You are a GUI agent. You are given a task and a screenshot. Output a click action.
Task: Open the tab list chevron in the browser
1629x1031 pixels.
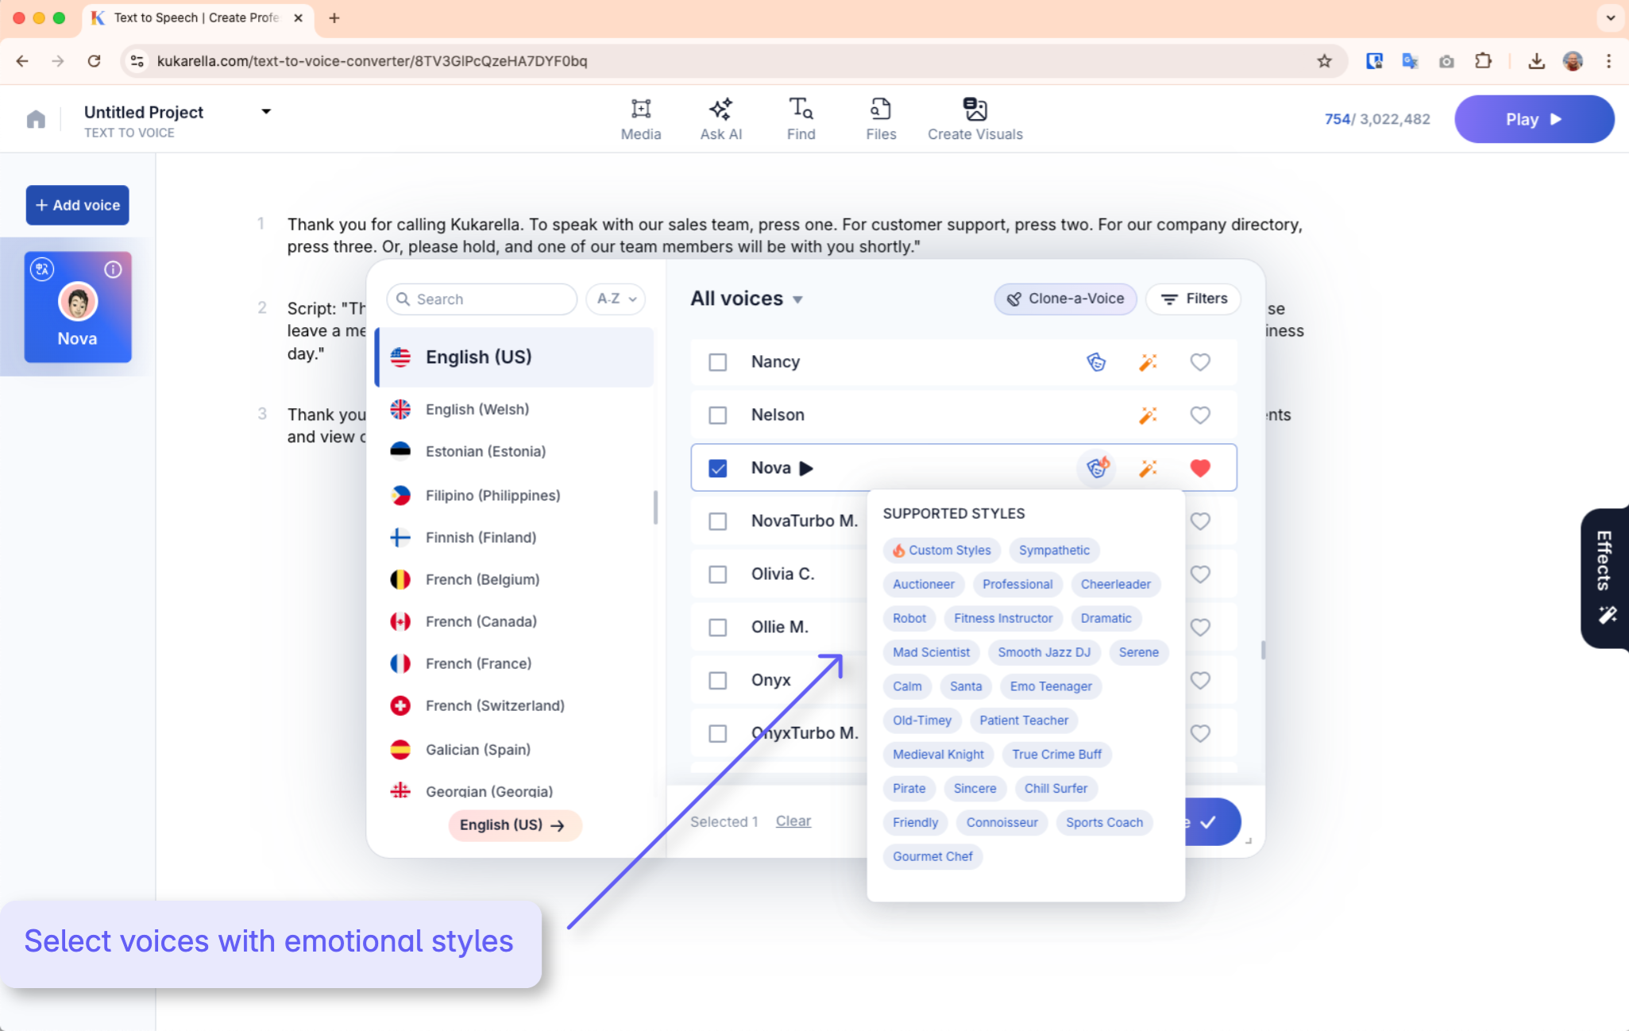click(x=1610, y=17)
